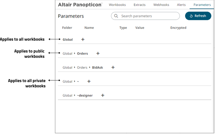Add a parameter to the BidAsk folder
This screenshot has height=134, width=215.
click(x=113, y=67)
